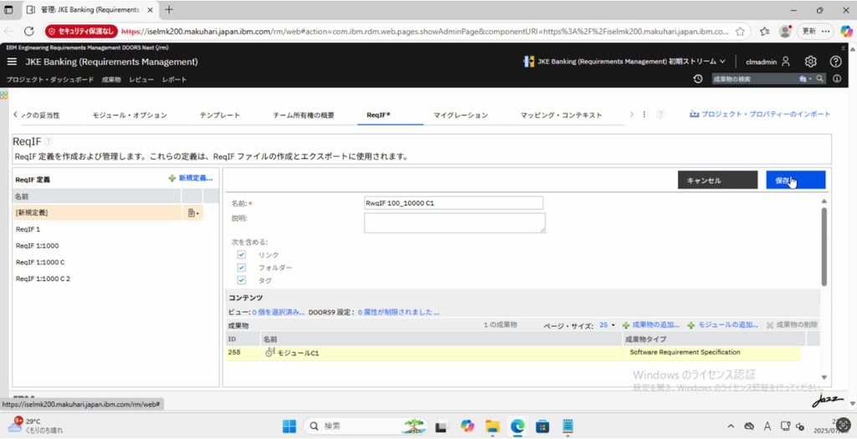Open the help question mark menu

coord(836,62)
